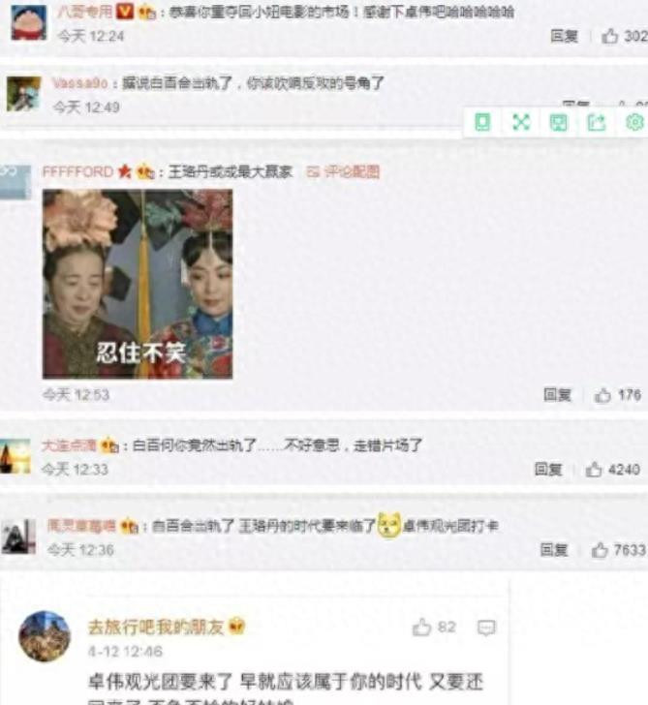This screenshot has width=648, height=705.
Task: Open reply bubble icon on bottom comment
Action: tap(486, 628)
